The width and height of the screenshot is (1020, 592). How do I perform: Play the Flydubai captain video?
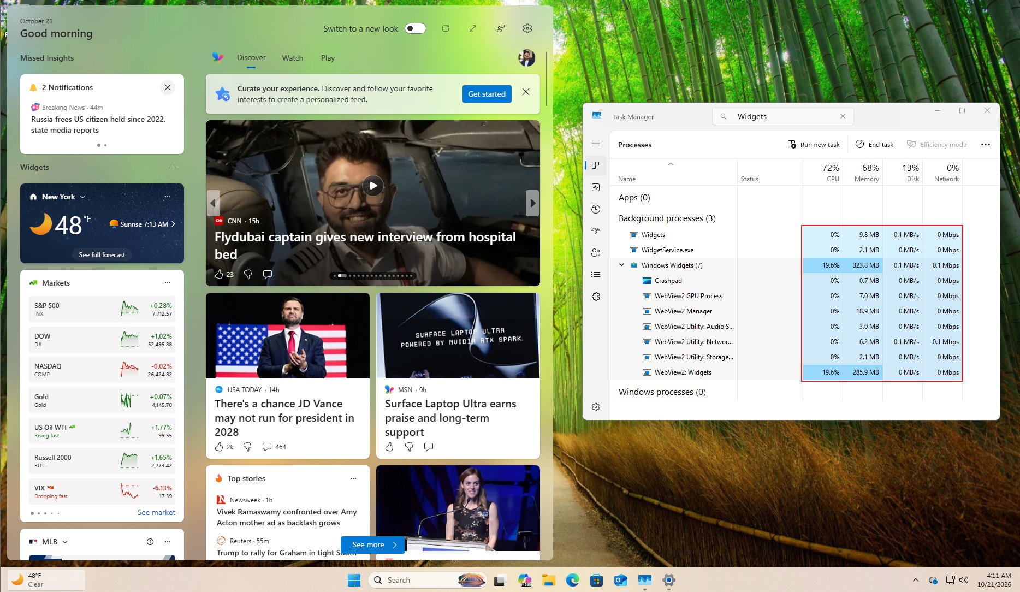373,186
